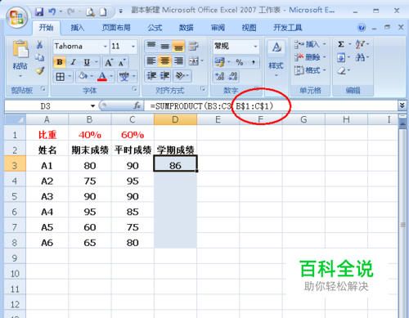Toggle Underline formatting
The width and height of the screenshot is (409, 318).
[87, 62]
